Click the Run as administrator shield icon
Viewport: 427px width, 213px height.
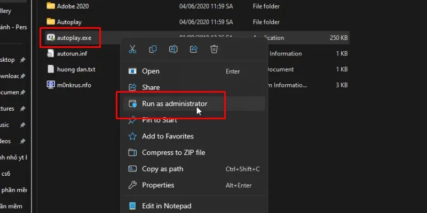pyautogui.click(x=132, y=104)
